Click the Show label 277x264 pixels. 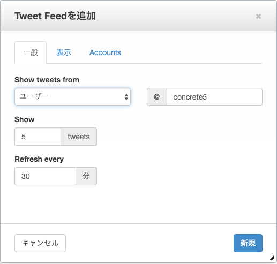(25, 119)
